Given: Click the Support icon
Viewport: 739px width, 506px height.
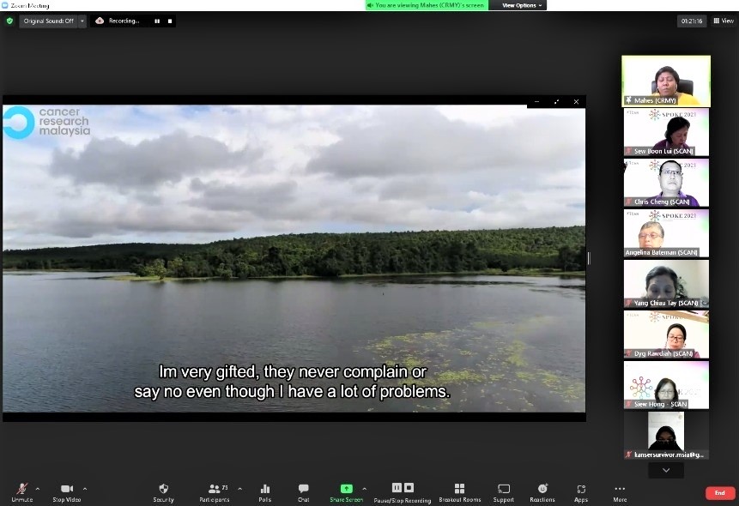Looking at the screenshot, I should tap(503, 491).
